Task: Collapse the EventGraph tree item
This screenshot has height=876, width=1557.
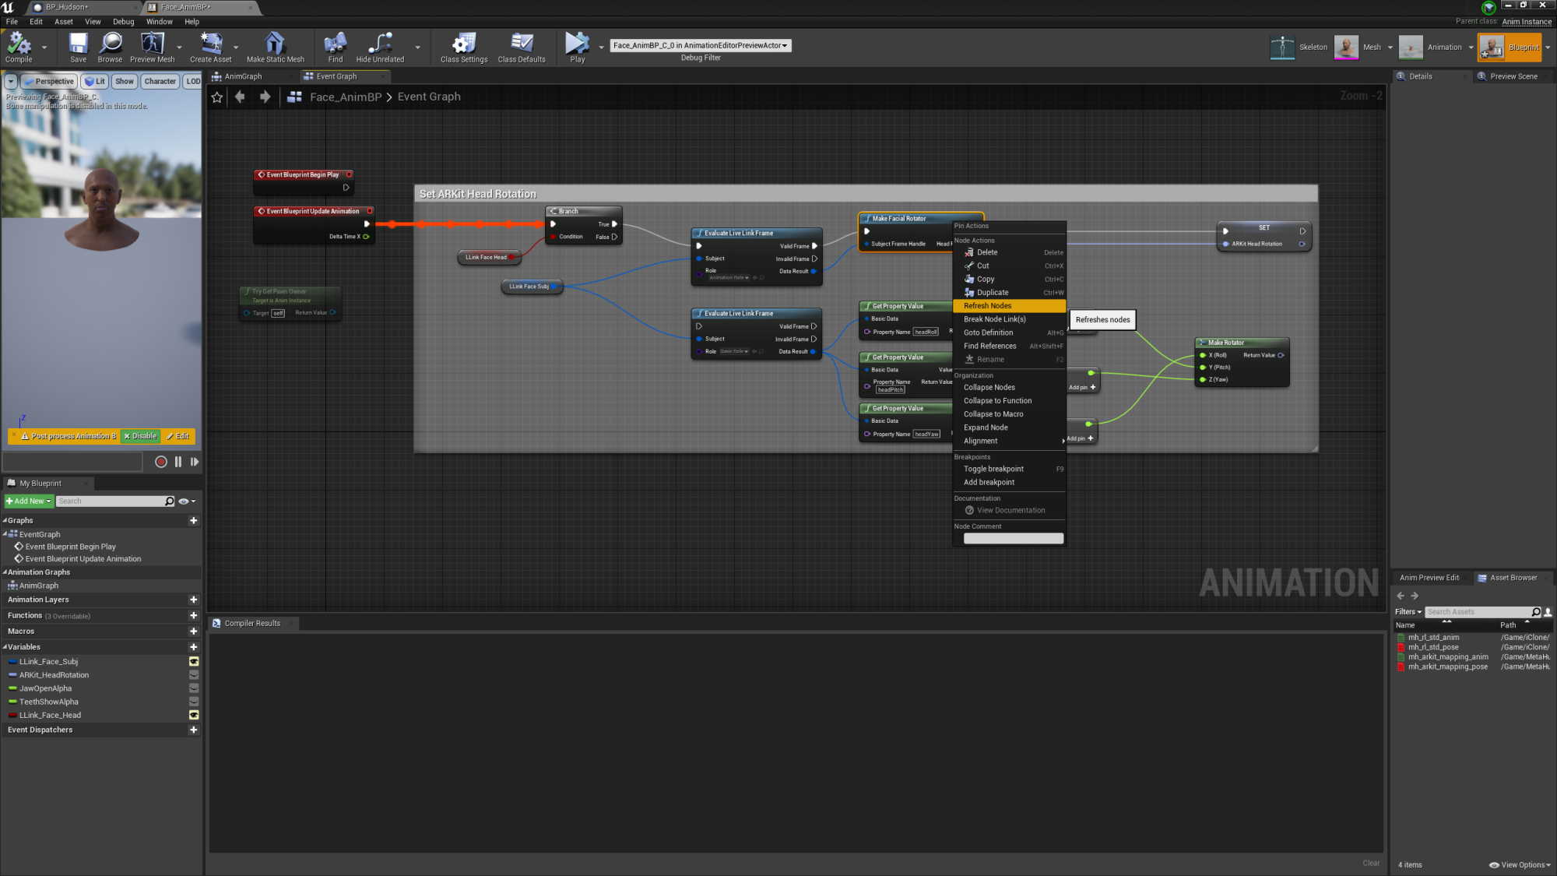Action: pyautogui.click(x=5, y=534)
